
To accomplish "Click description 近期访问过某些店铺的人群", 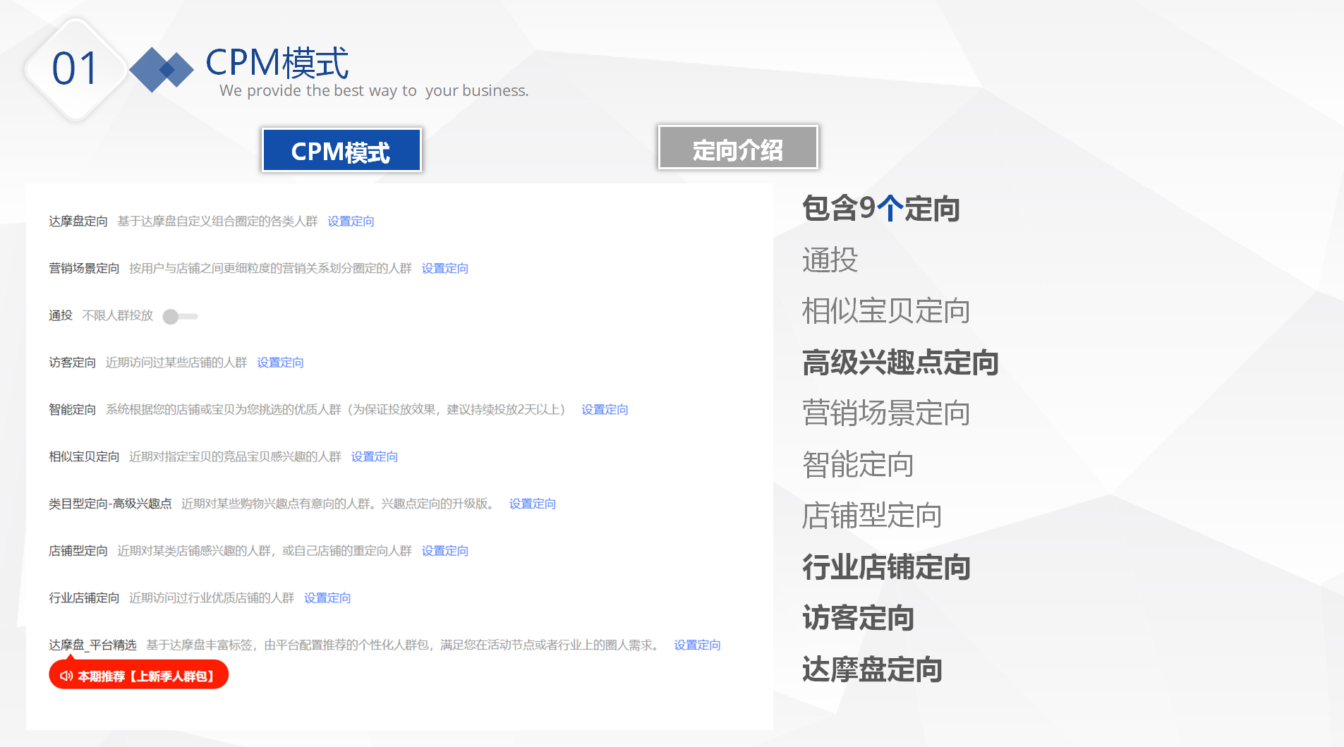I will (x=176, y=363).
